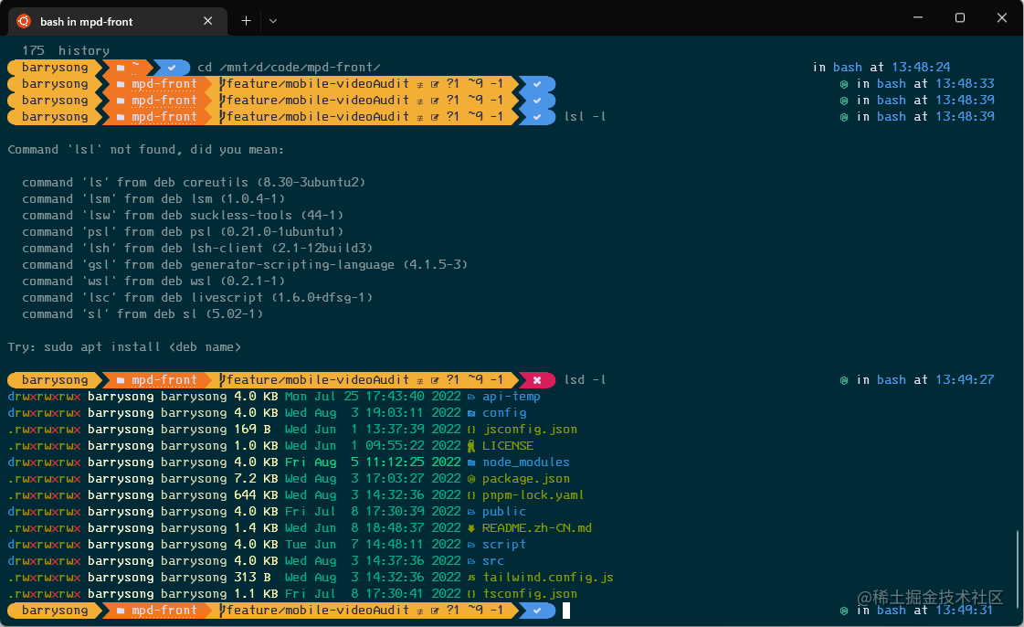
Task: Click the icon beside package.json
Action: (x=471, y=479)
